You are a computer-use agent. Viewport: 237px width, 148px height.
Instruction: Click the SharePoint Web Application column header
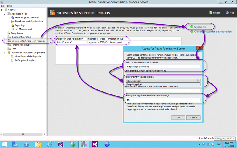click(x=69, y=39)
